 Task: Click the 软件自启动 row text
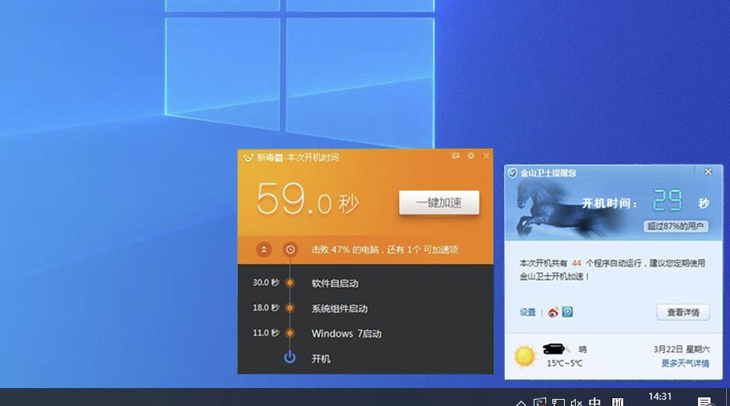pyautogui.click(x=335, y=283)
